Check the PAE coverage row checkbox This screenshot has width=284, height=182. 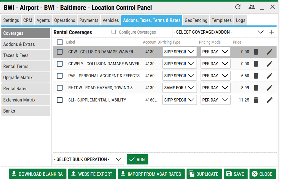coord(60,76)
